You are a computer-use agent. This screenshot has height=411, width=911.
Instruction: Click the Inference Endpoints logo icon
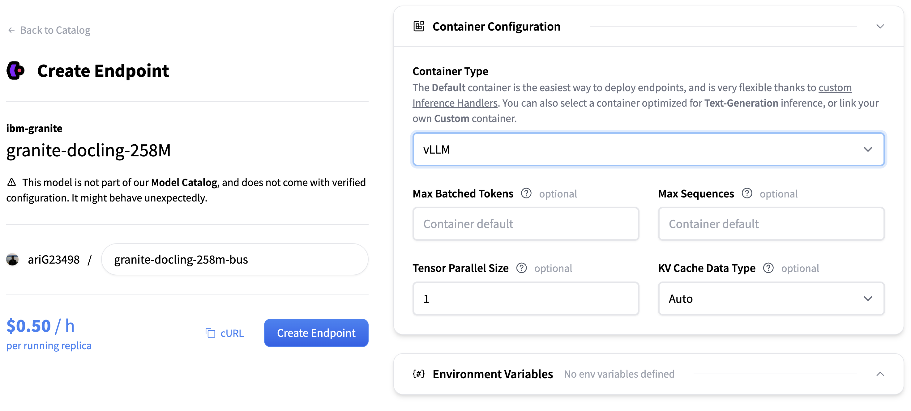(15, 71)
